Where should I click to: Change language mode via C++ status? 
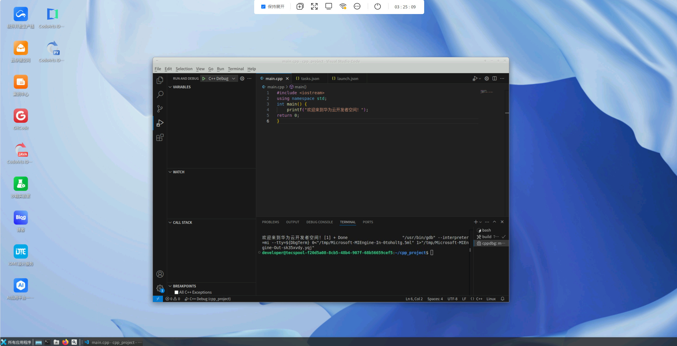point(479,299)
